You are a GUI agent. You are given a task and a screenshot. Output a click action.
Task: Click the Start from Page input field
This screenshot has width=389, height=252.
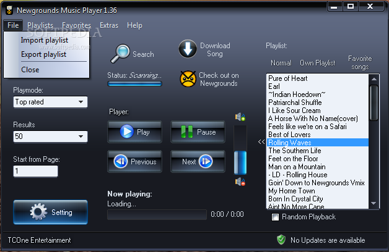[x=35, y=171]
